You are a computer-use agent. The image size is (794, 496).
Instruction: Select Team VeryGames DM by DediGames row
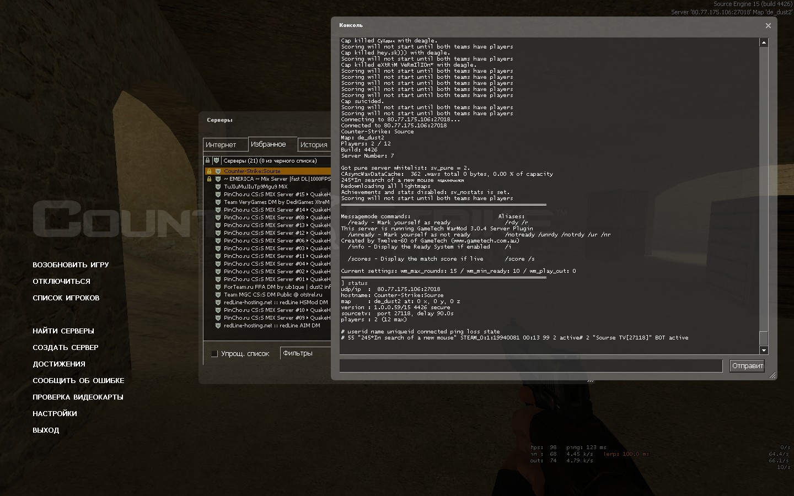click(267, 202)
